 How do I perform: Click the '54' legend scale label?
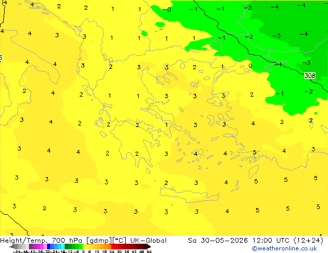[x=149, y=252]
